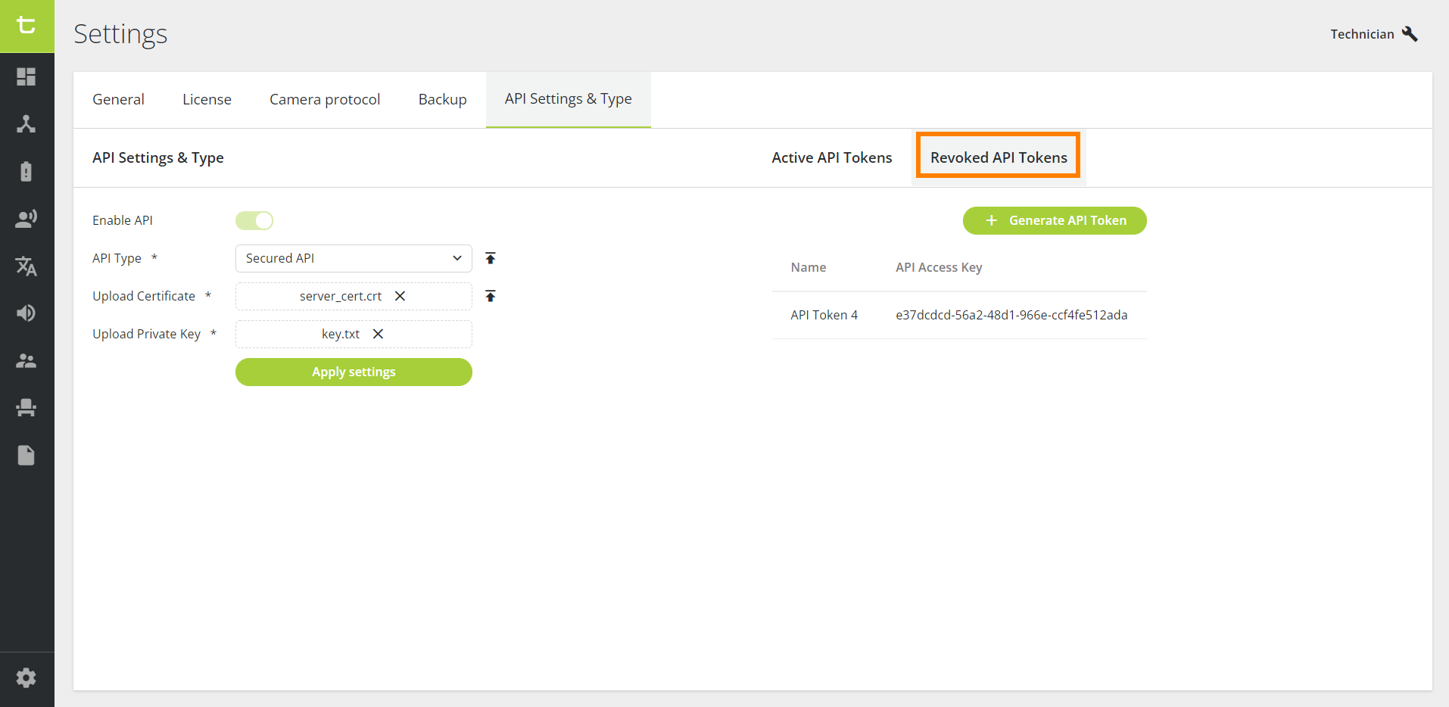Screen dimensions: 1449x707
Task: Switch to the Camera protocol tab
Action: 325,98
